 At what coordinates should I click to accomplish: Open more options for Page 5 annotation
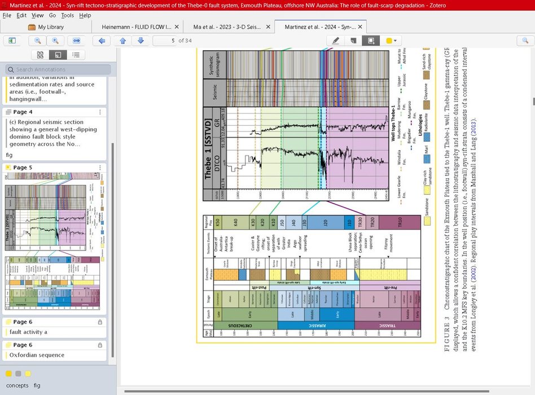coord(100,168)
